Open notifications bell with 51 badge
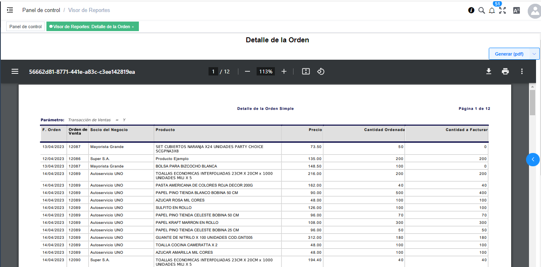Viewport: 541px width, 267px height. [x=492, y=10]
